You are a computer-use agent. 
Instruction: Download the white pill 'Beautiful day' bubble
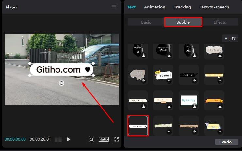(x=144, y=106)
